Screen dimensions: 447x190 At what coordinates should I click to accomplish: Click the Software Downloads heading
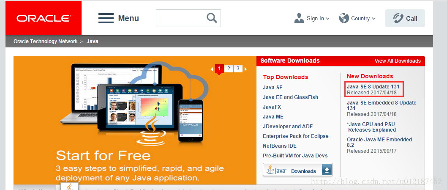290,61
